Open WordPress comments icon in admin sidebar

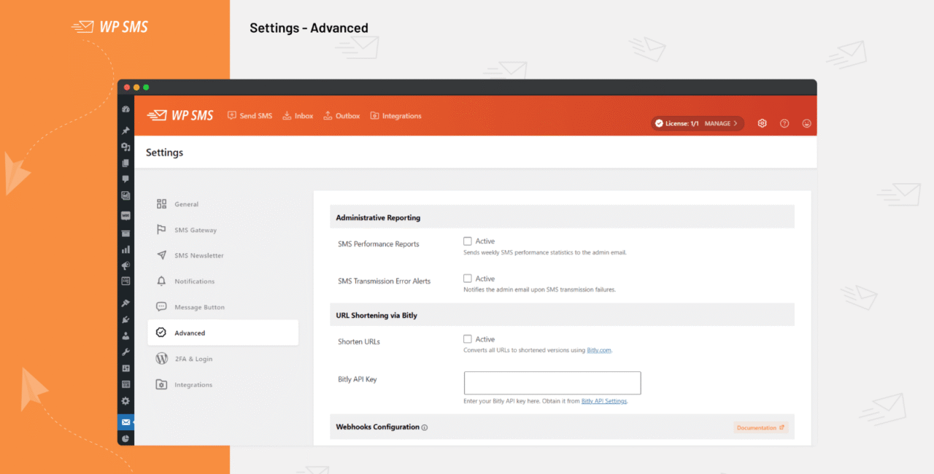pos(126,179)
